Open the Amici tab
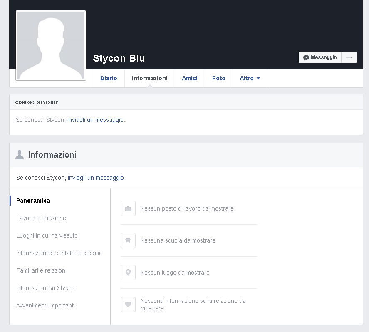The width and height of the screenshot is (369, 332). (190, 78)
